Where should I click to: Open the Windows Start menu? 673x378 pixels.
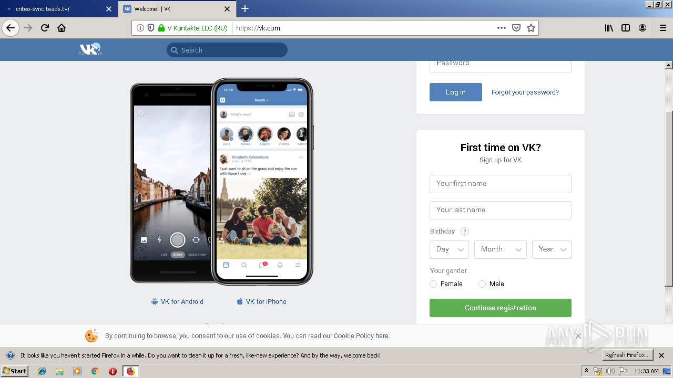pos(14,371)
